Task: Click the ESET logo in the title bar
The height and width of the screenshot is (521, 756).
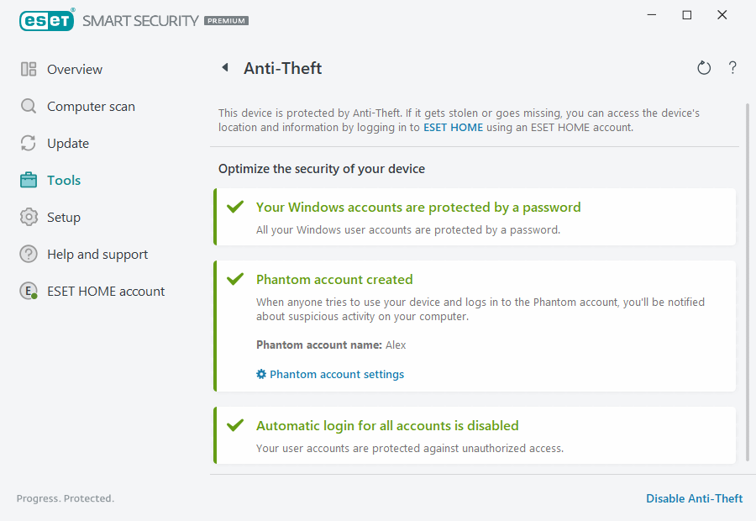Action: (x=46, y=20)
